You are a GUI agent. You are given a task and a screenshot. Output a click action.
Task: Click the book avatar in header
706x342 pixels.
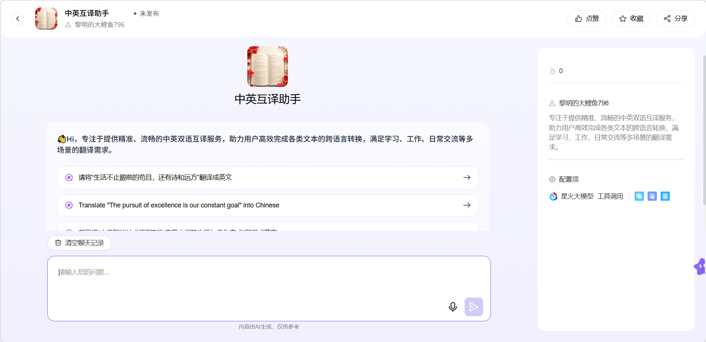tap(46, 18)
